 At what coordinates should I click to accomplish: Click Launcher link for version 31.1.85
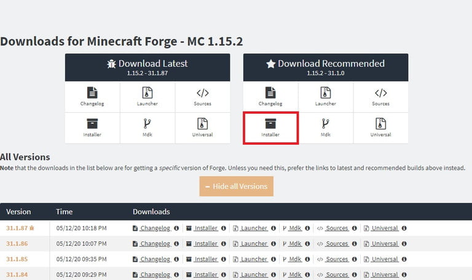[x=254, y=259]
